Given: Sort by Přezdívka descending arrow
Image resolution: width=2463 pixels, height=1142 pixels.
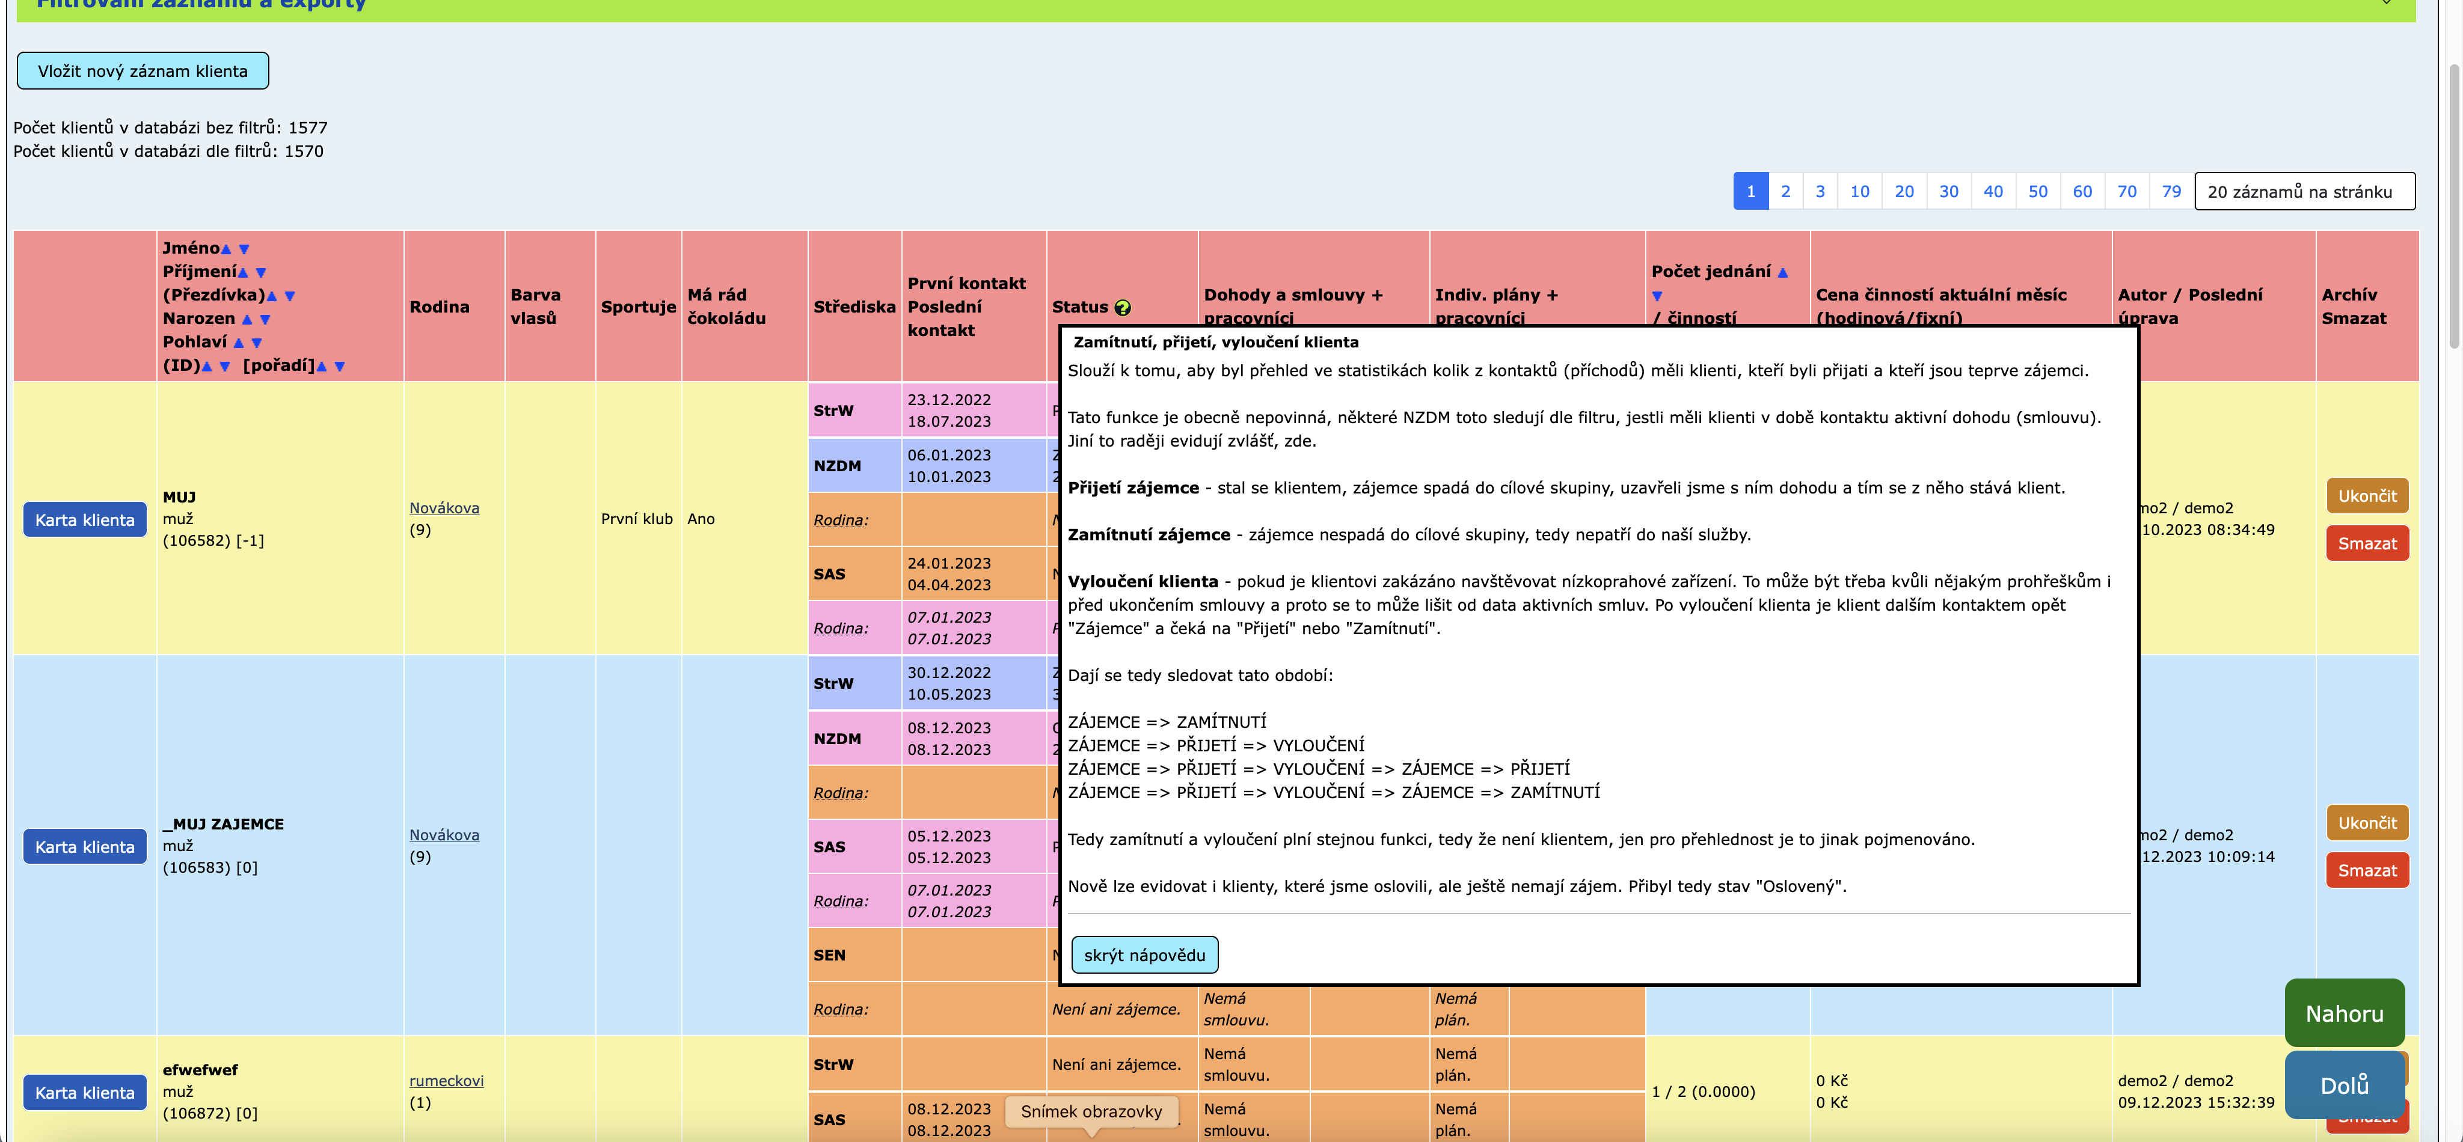Looking at the screenshot, I should coord(290,296).
